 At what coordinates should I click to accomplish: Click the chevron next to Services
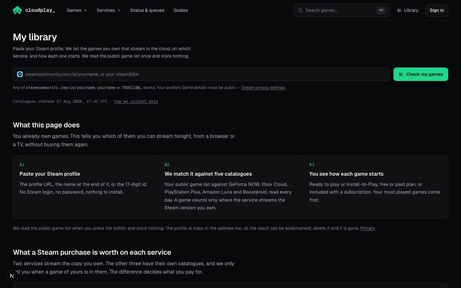119,10
